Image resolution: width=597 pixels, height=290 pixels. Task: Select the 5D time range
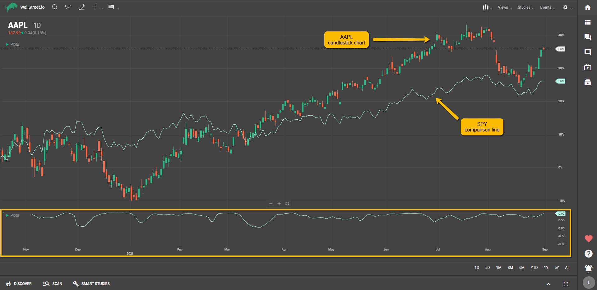488,268
